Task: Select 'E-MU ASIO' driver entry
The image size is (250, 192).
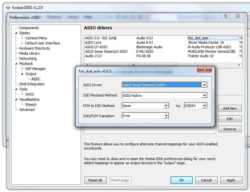Action: click(145, 51)
